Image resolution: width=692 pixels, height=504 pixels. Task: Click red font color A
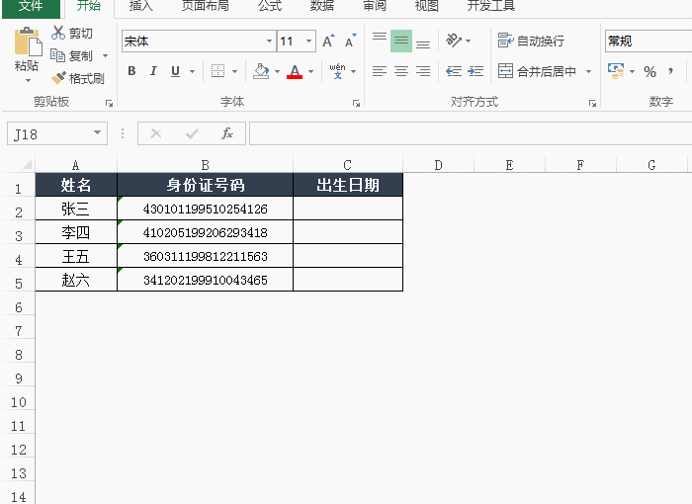tap(295, 71)
